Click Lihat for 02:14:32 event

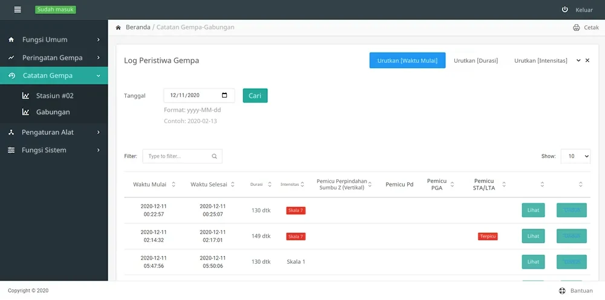pos(533,236)
